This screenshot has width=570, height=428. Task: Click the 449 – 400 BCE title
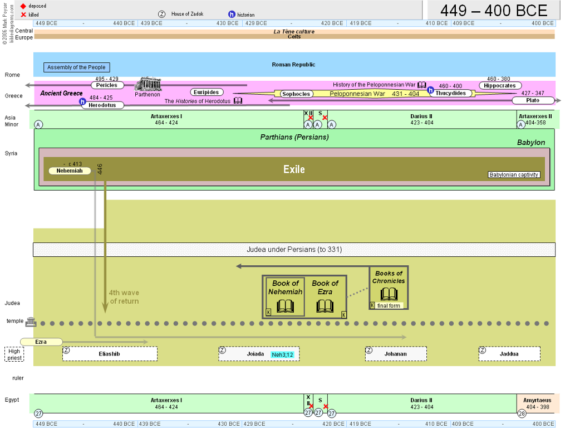pos(494,11)
